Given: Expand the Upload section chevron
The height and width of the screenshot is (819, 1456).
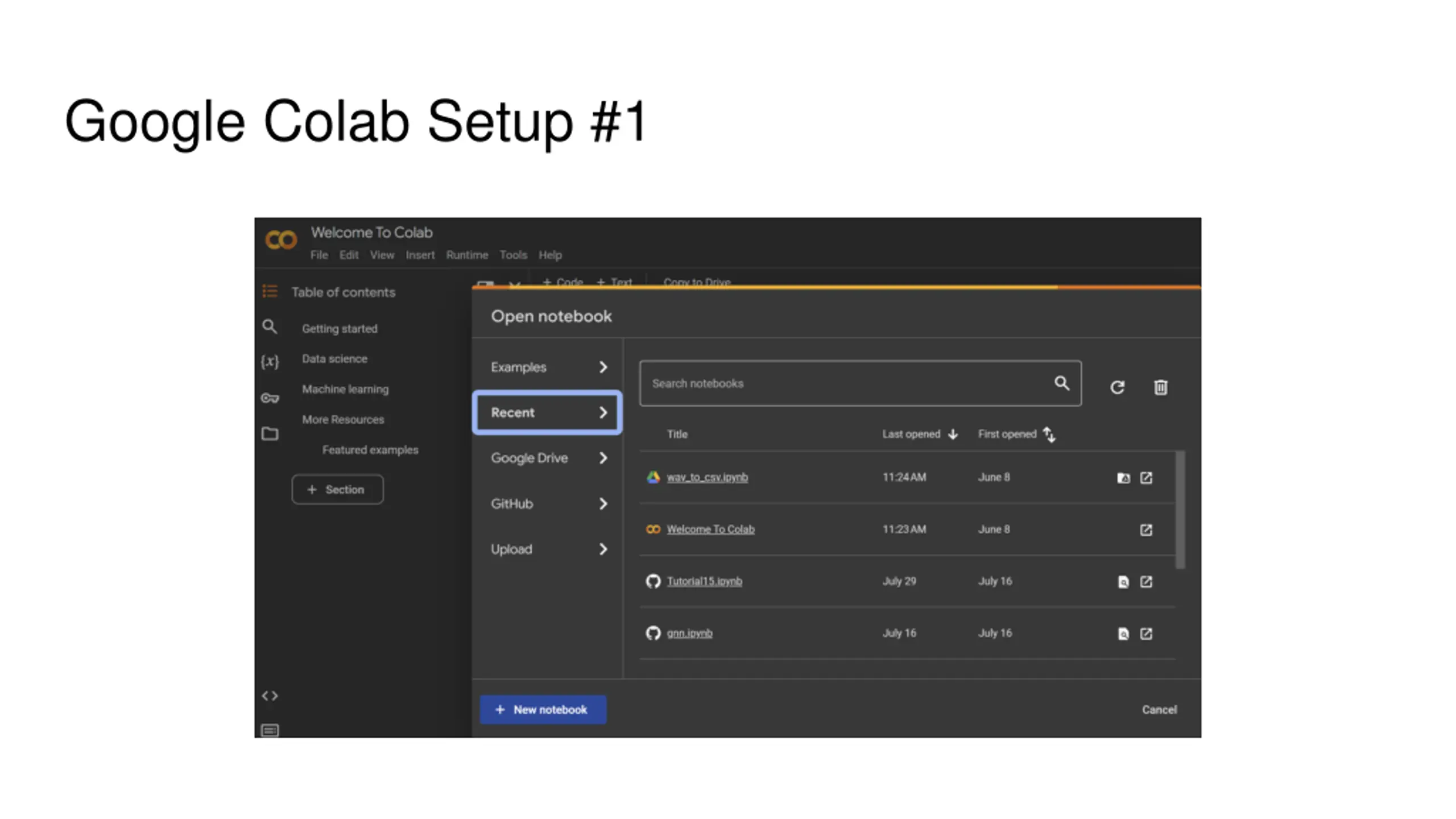Looking at the screenshot, I should pos(603,549).
